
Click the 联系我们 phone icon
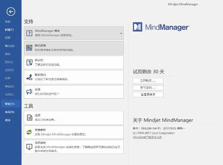(29, 77)
